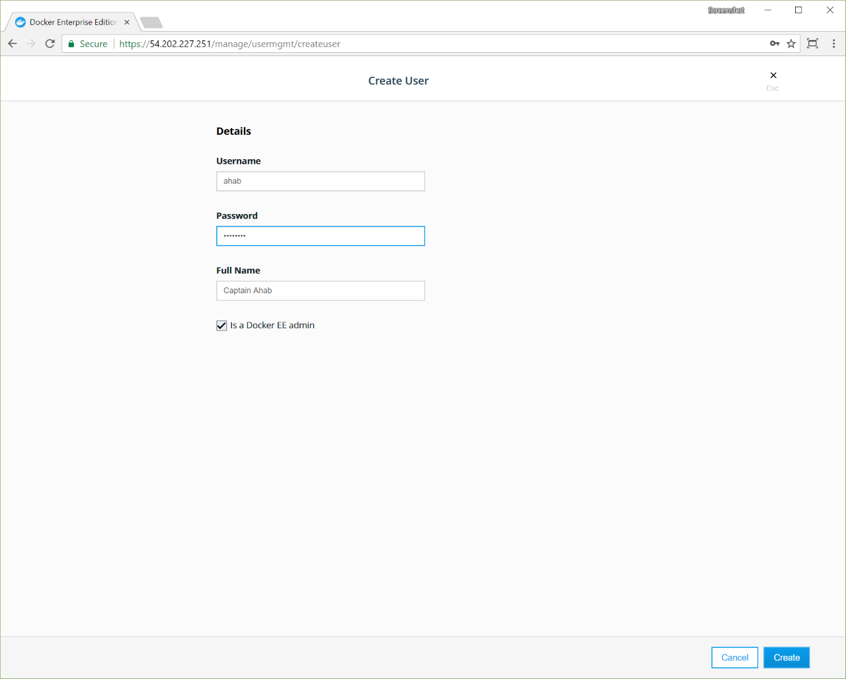Viewport: 846px width, 679px height.
Task: Uncheck the Is a Docker EE admin checkbox
Action: 221,326
